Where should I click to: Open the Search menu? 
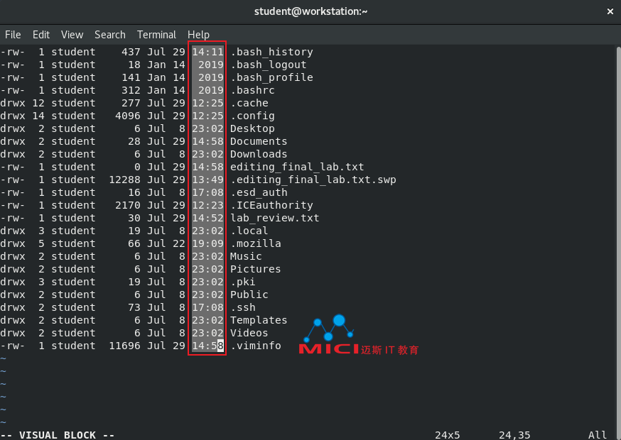pos(109,35)
